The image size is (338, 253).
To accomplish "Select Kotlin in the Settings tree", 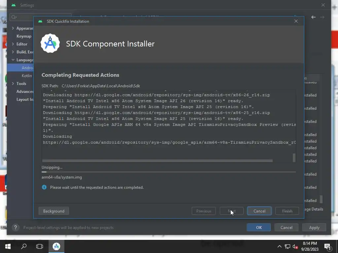I will click(27, 76).
